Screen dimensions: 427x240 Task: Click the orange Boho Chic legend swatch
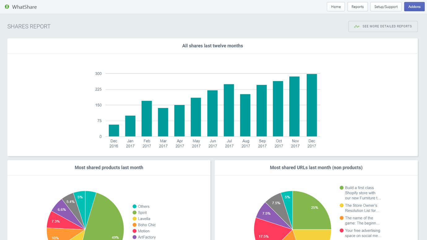[x=135, y=225]
